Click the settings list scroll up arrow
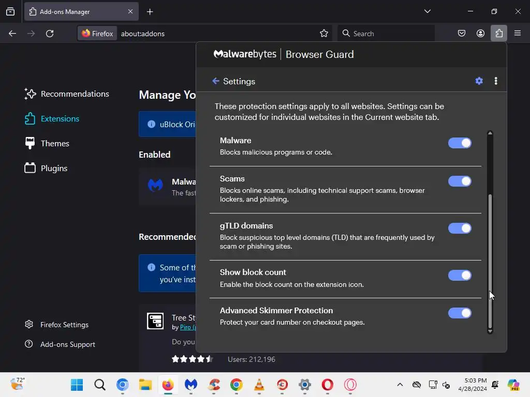Viewport: 530px width, 397px height. coord(490,133)
